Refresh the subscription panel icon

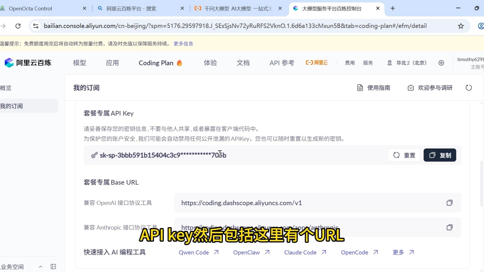(x=469, y=88)
